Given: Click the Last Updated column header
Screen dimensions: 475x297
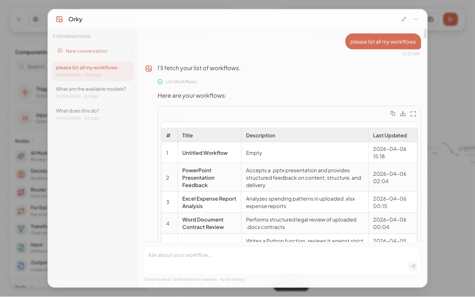Looking at the screenshot, I should 389,136.
